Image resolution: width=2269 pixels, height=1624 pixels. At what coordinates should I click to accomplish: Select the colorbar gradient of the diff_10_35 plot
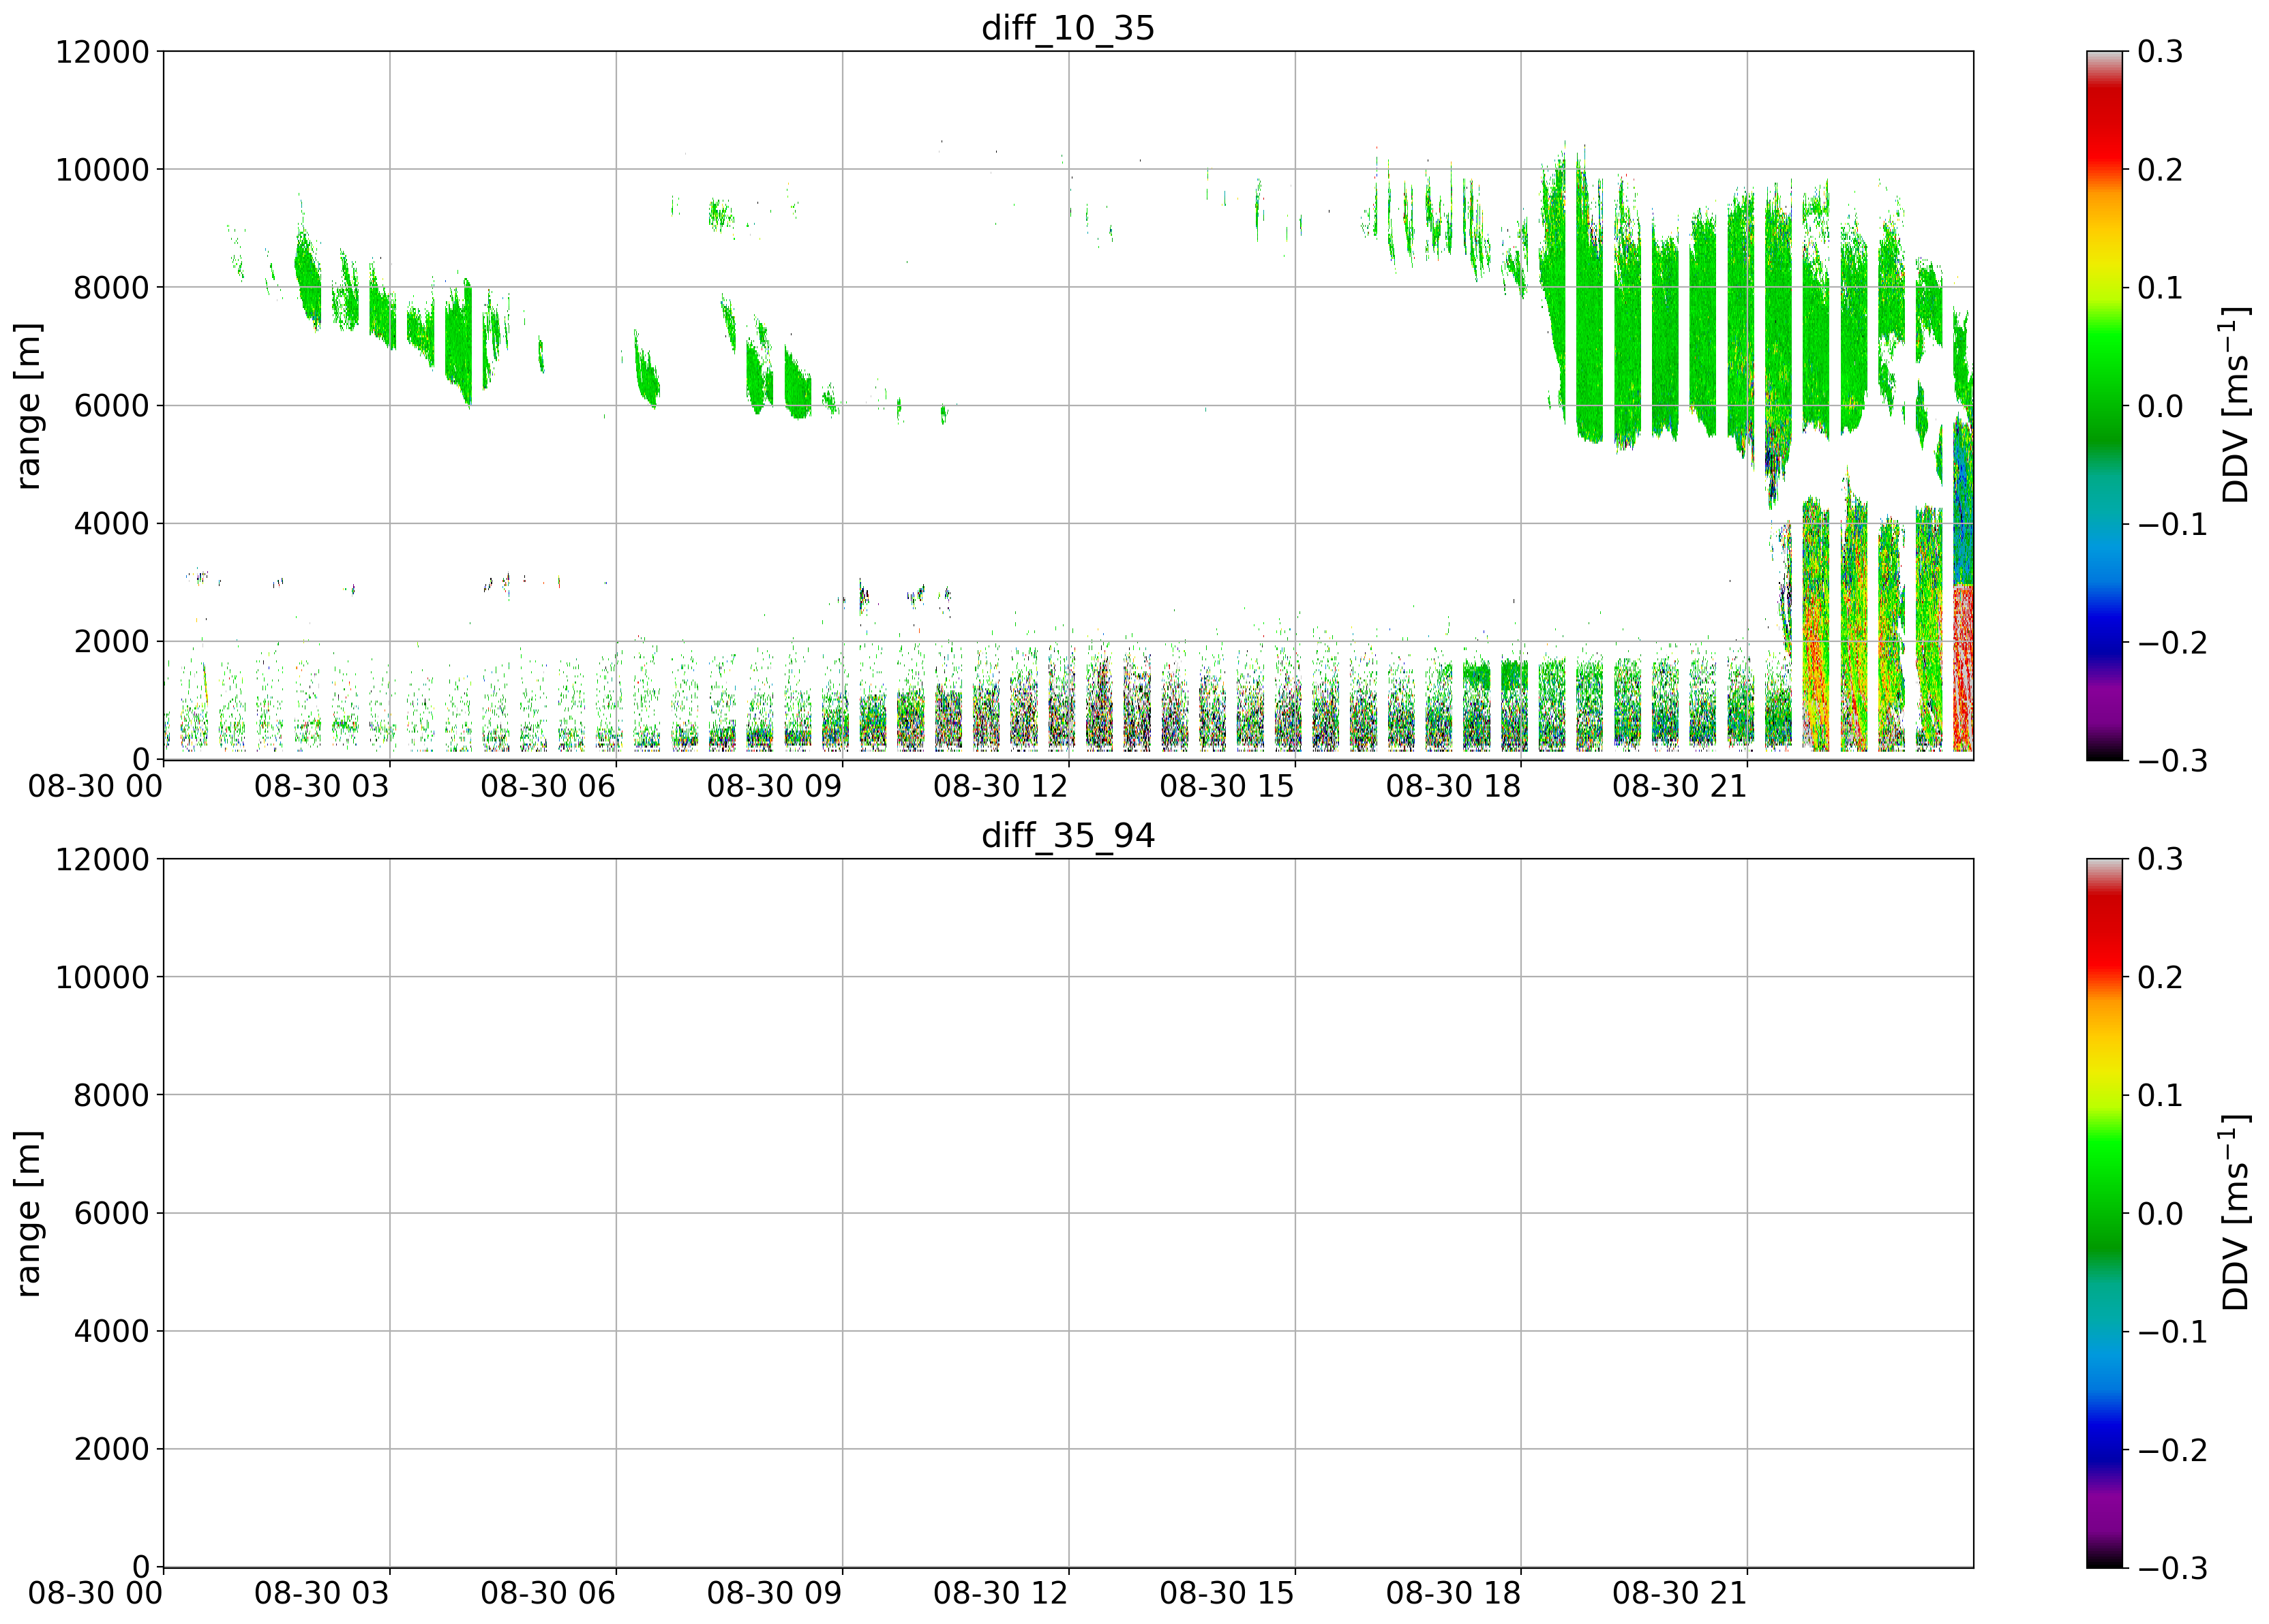(2105, 405)
